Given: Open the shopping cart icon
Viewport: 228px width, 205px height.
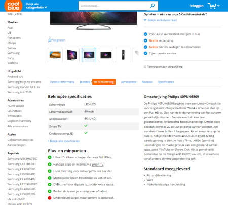Looking at the screenshot, I should (x=212, y=6).
